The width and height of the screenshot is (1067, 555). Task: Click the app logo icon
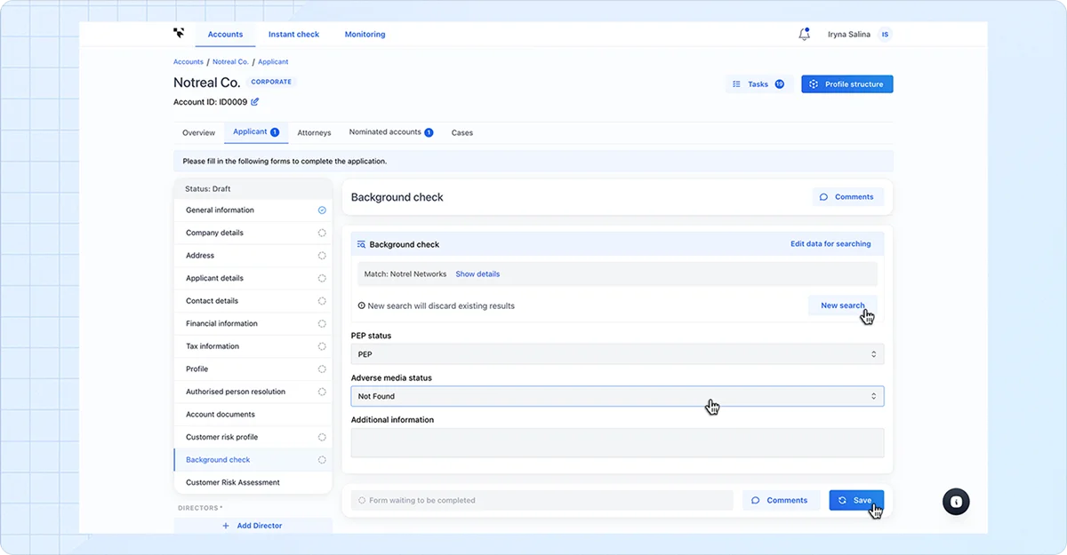pos(178,34)
